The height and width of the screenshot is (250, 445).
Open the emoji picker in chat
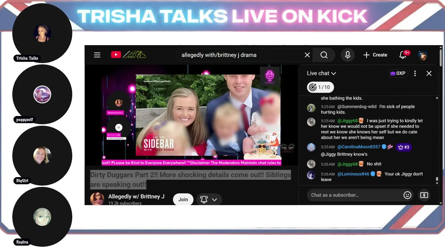(x=407, y=195)
